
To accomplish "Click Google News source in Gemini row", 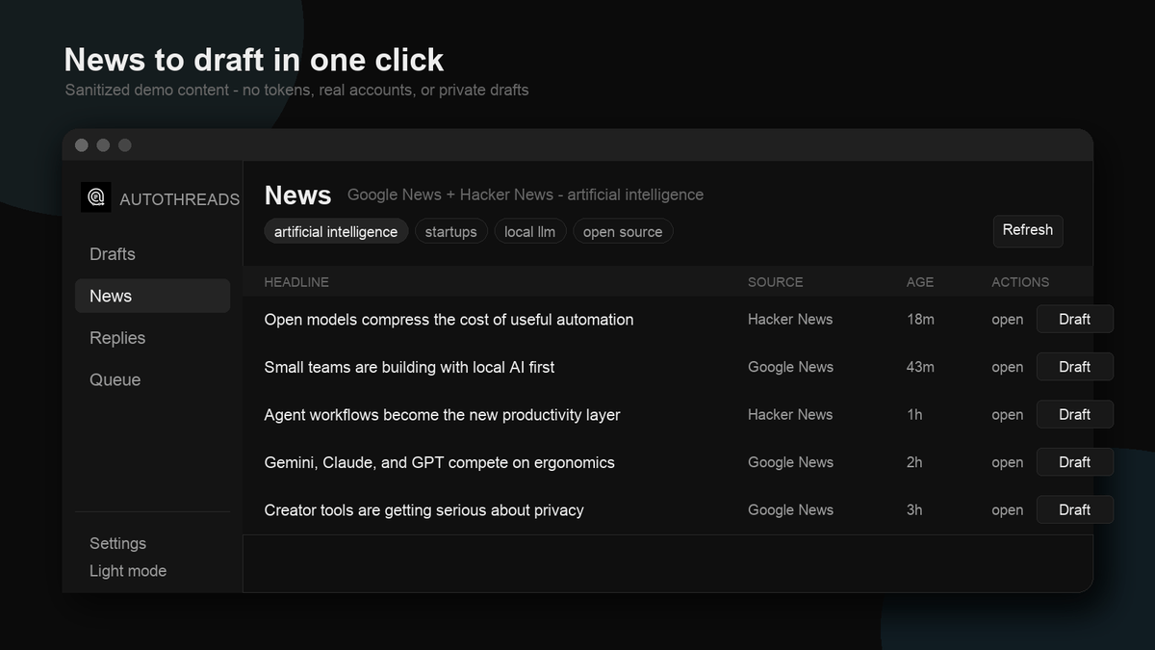I will [790, 462].
